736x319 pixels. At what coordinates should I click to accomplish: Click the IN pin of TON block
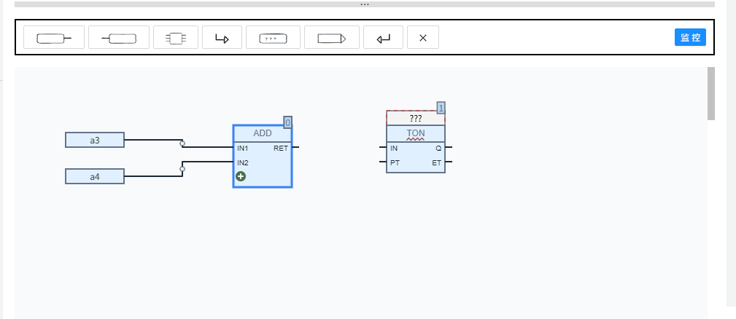(x=393, y=148)
